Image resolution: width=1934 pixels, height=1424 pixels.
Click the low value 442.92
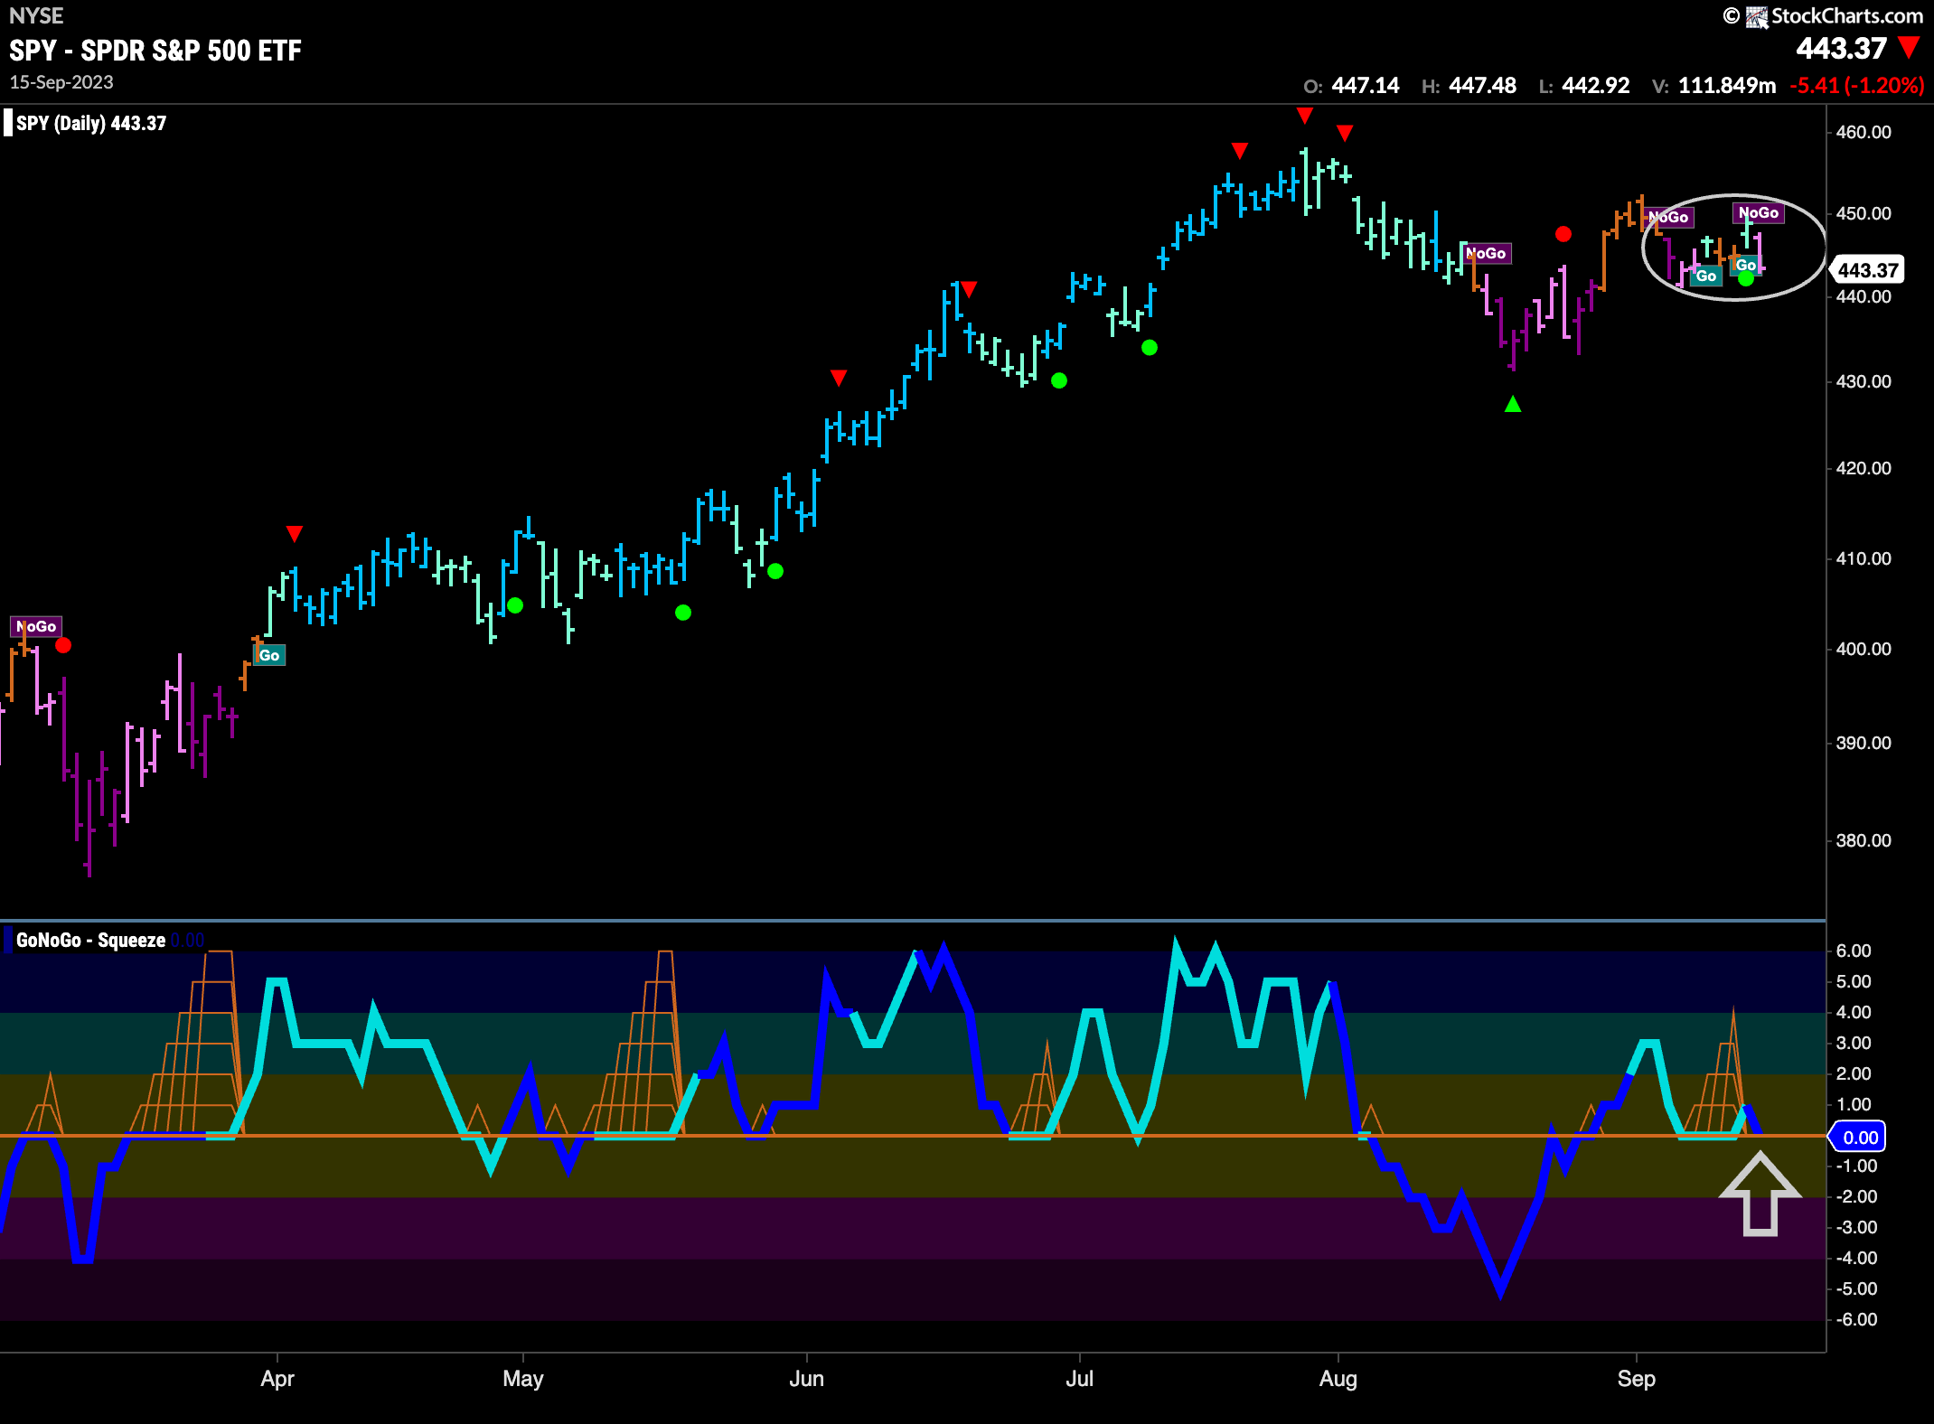coord(1596,86)
